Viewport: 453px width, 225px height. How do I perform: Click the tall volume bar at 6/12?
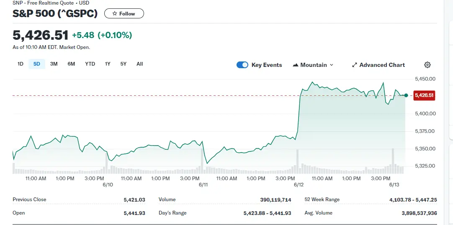click(297, 161)
